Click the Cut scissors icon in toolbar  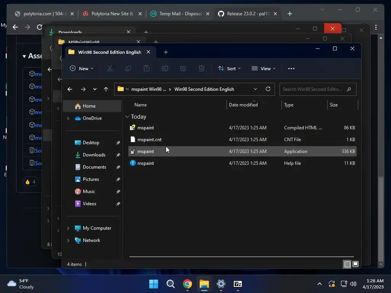pyautogui.click(x=110, y=69)
